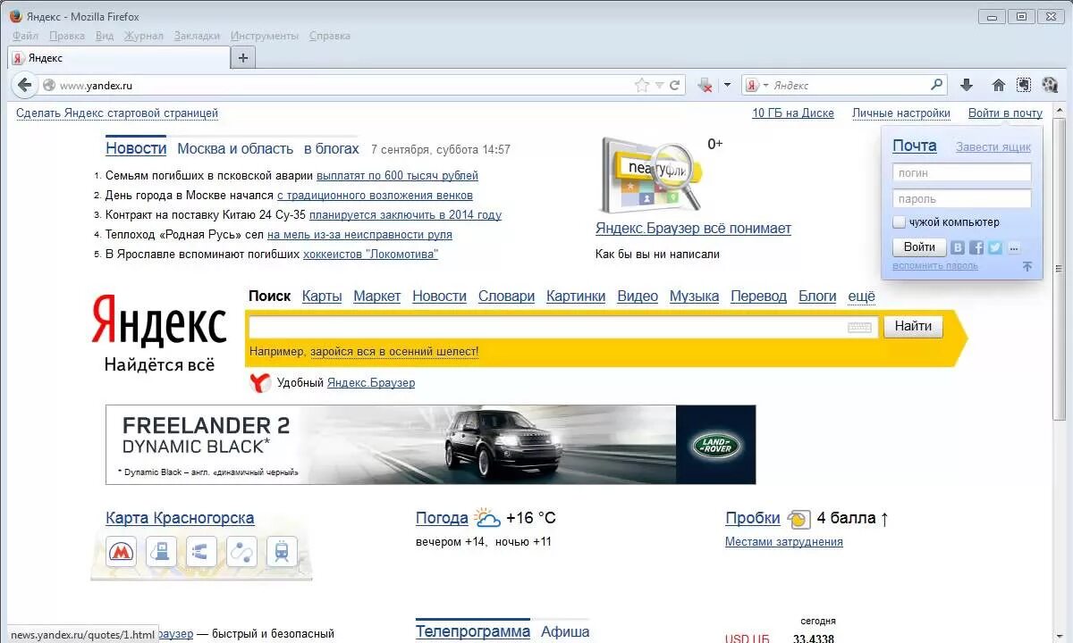Viewport: 1073px width, 643px height.
Task: Focus the логин input field
Action: 961,172
